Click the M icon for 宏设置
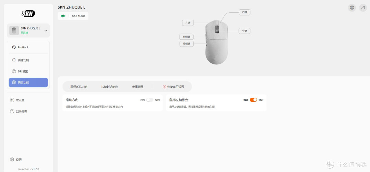 click(12, 100)
